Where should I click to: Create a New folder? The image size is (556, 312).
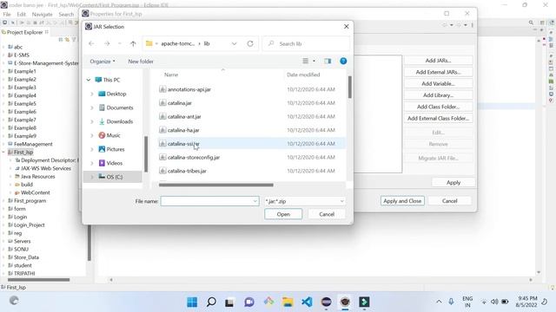[x=141, y=62]
